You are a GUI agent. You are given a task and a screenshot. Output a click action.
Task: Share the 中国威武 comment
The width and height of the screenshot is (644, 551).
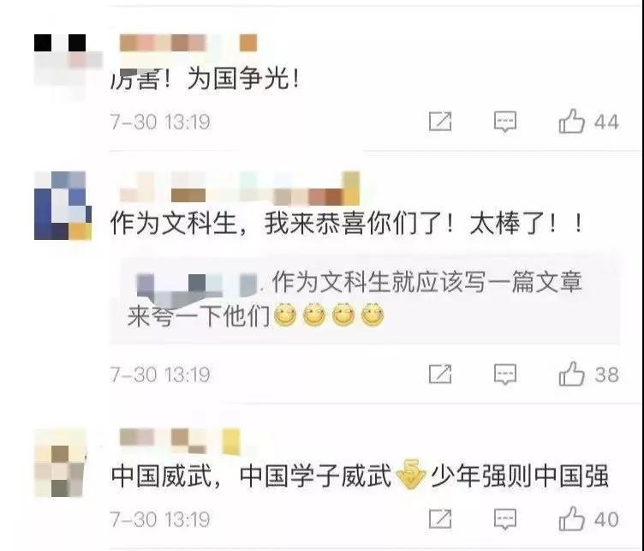coord(440,519)
